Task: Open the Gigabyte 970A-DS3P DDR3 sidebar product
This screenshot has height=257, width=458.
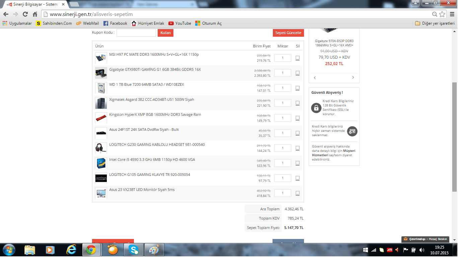Action: click(334, 43)
